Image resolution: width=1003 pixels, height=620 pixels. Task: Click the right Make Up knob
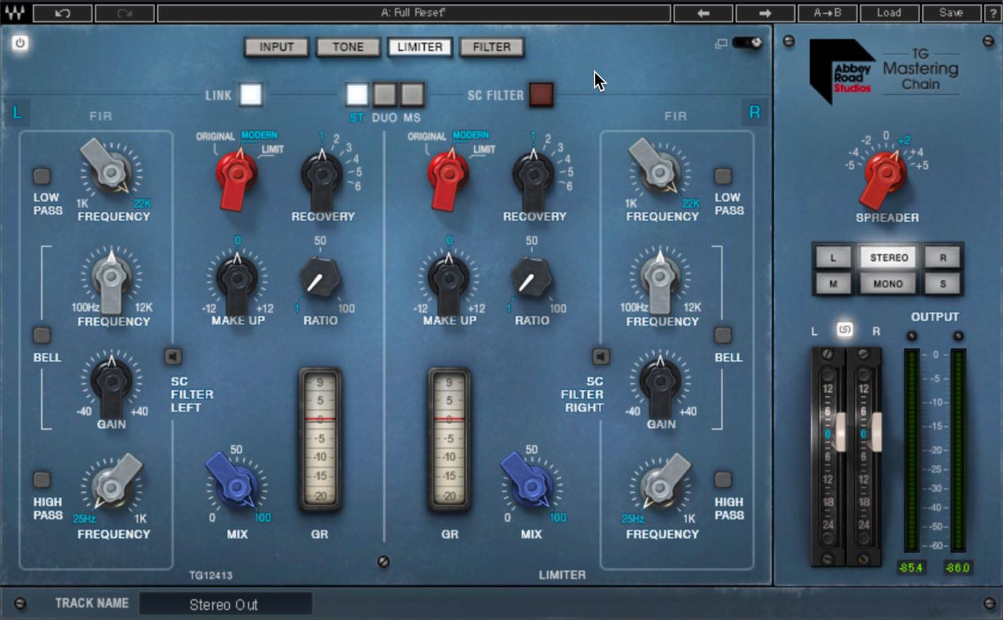448,279
